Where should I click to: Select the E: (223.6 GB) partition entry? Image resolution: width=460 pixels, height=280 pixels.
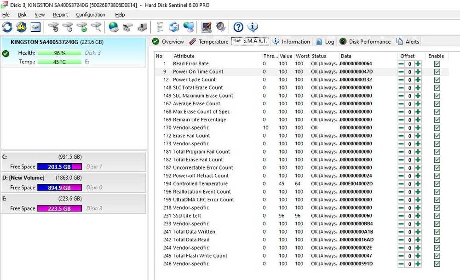[73, 204]
